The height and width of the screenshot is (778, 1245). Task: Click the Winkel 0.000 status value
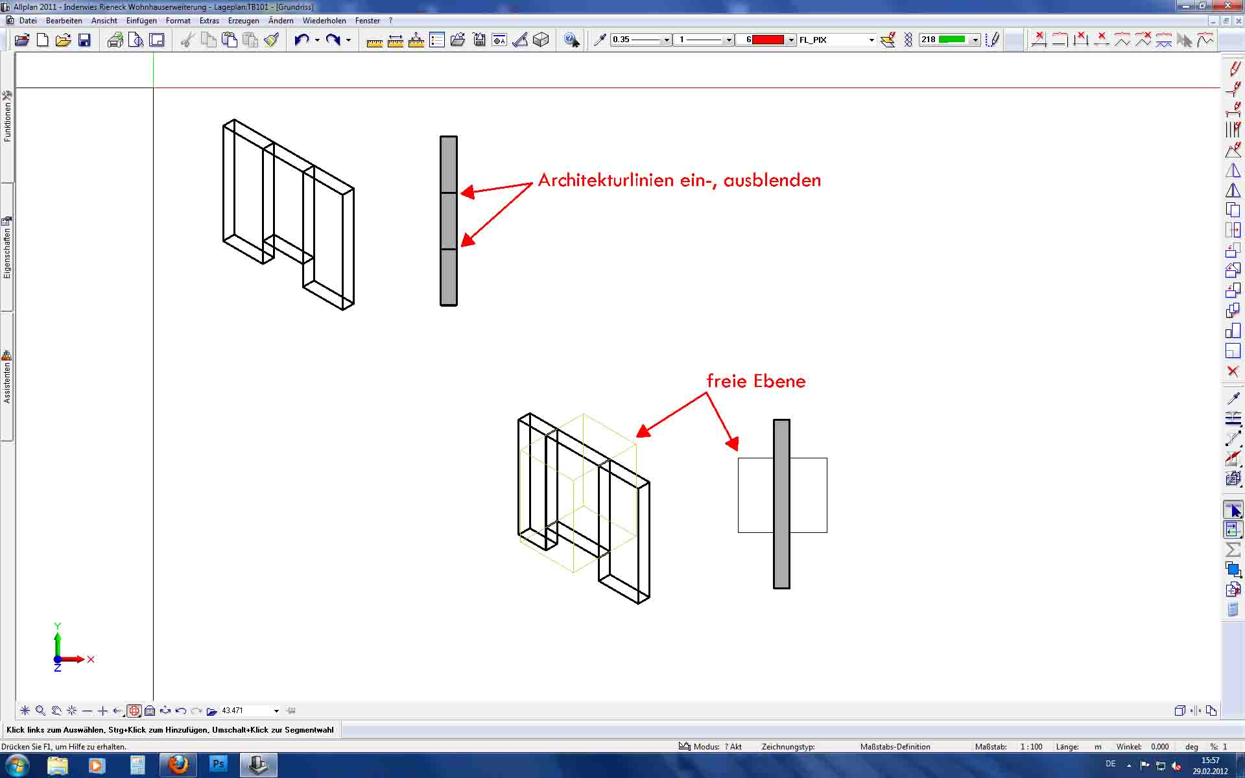tap(1159, 747)
